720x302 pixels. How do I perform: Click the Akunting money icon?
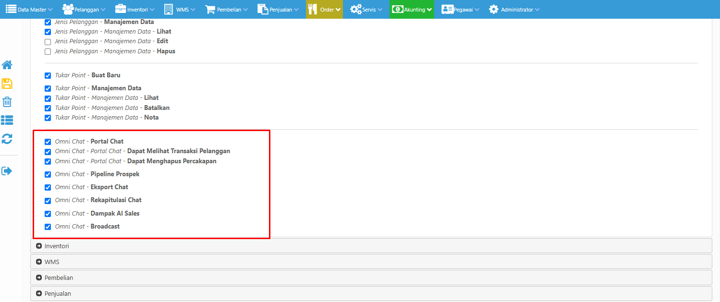point(398,9)
